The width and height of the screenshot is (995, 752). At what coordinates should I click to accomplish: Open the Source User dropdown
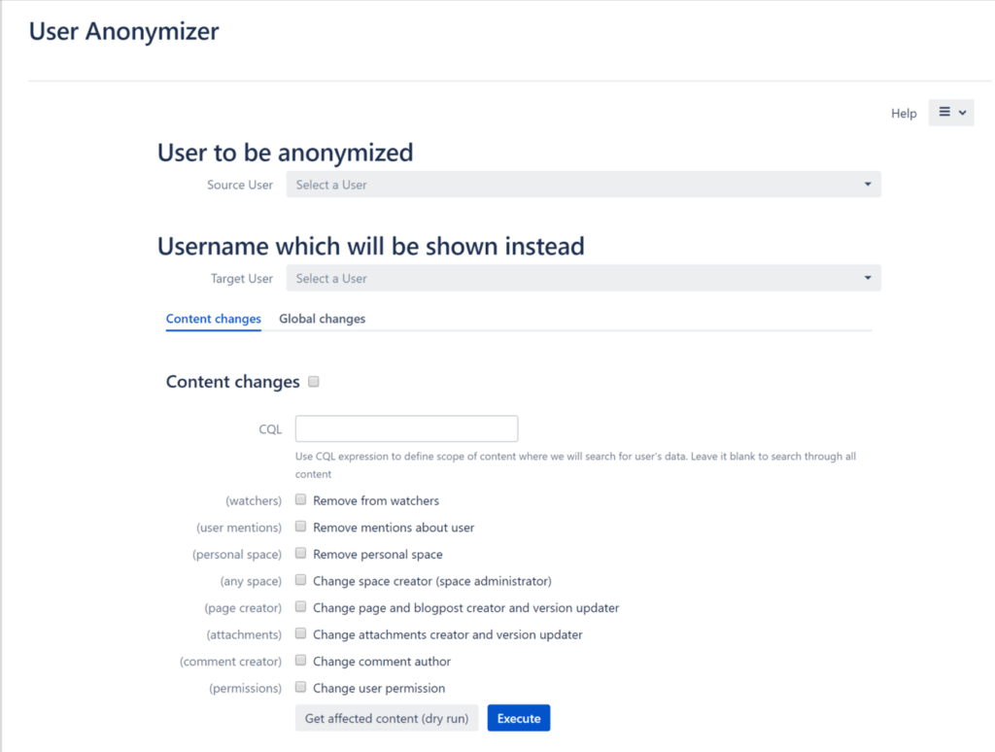[x=583, y=185]
